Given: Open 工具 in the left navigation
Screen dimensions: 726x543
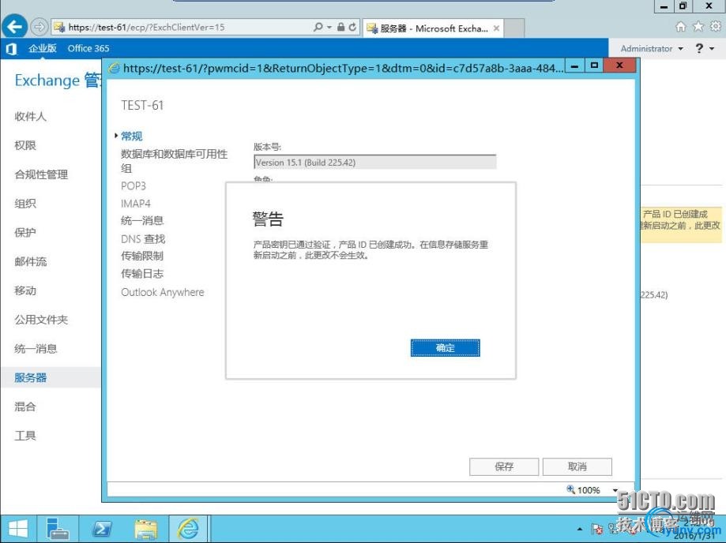Looking at the screenshot, I should click(x=25, y=436).
